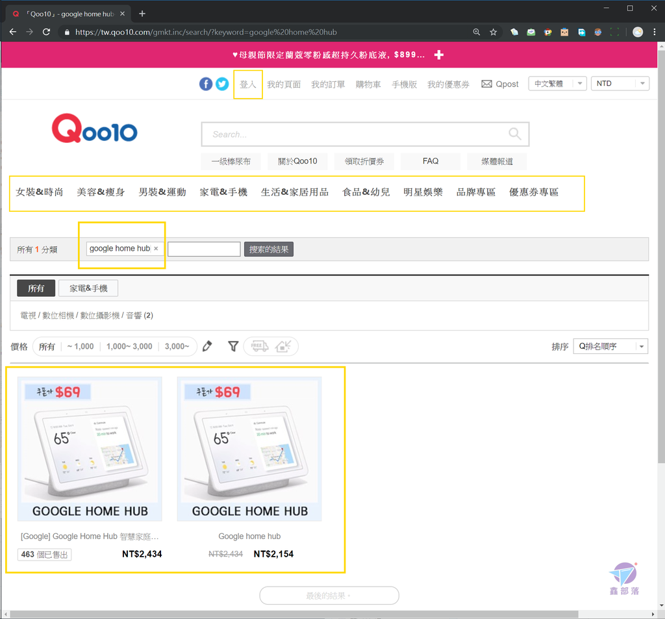Open the NT$2,154 Google Home Hub product thumbnail

[249, 449]
